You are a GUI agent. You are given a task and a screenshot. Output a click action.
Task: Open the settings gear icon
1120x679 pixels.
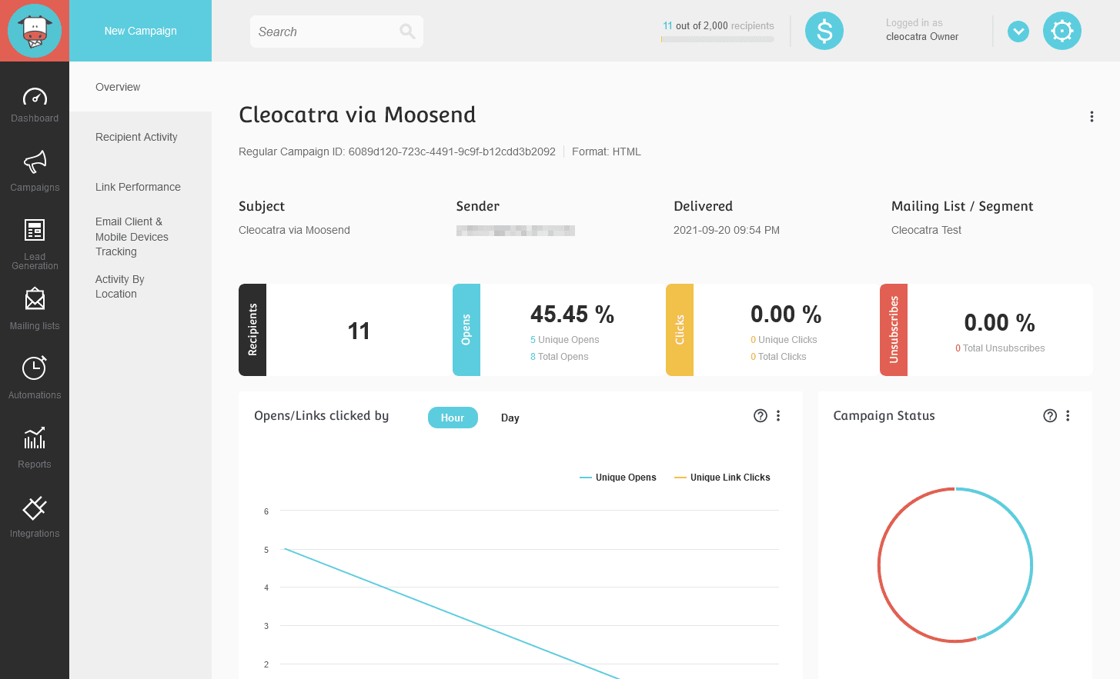(x=1062, y=31)
